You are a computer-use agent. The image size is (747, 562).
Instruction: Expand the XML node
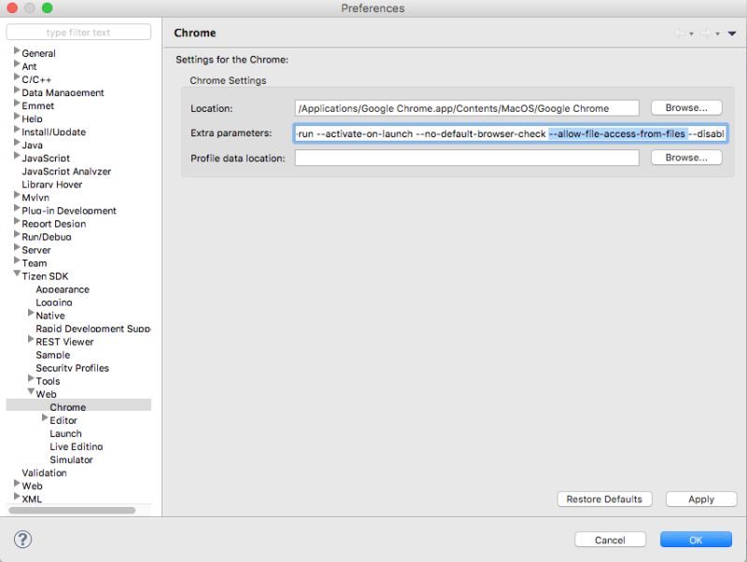17,496
